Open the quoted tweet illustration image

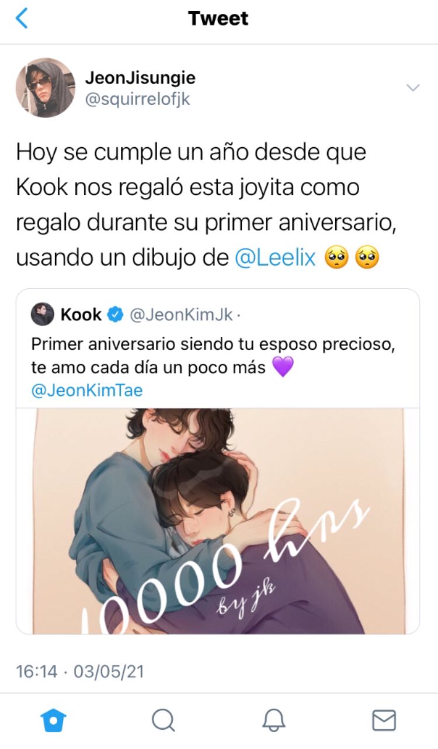(218, 521)
